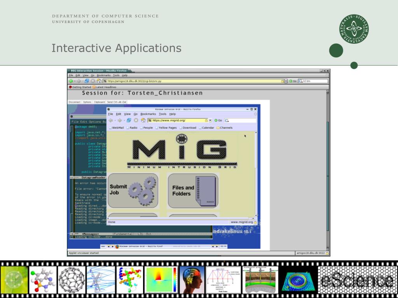Open the Download bookmark
Image resolution: width=398 pixels, height=298 pixels.
point(188,128)
